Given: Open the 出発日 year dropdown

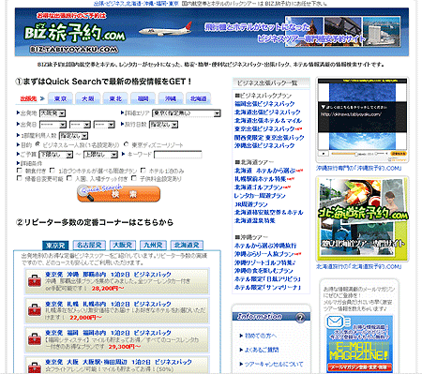Looking at the screenshot, I should click(x=53, y=125).
